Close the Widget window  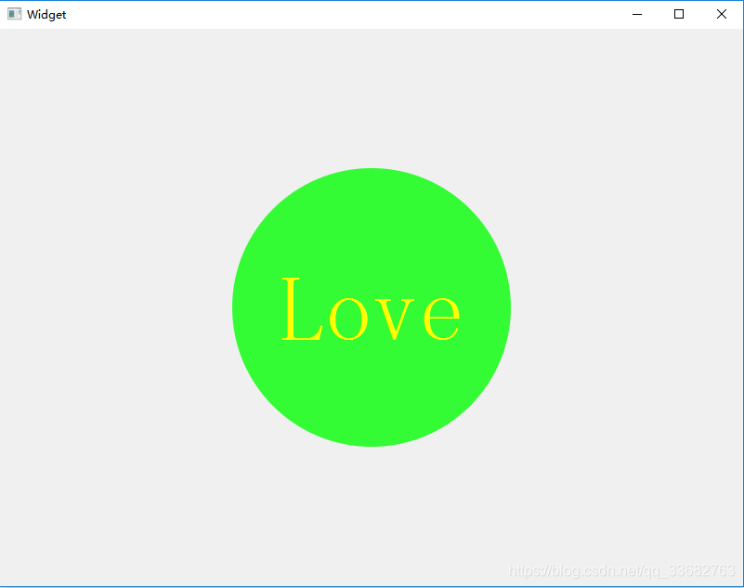coord(721,14)
